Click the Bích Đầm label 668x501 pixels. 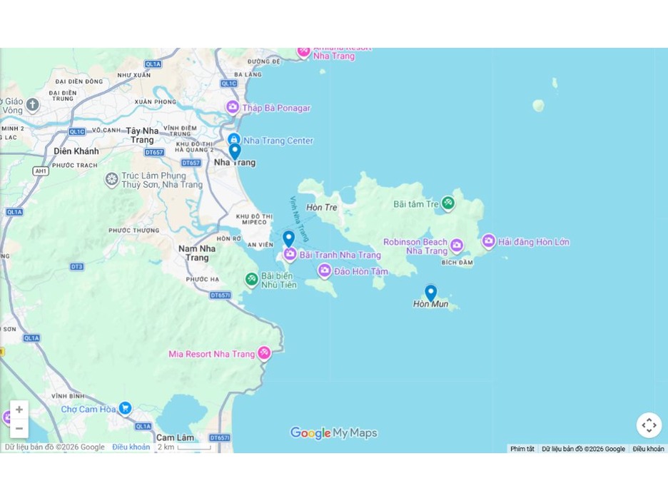click(x=457, y=263)
